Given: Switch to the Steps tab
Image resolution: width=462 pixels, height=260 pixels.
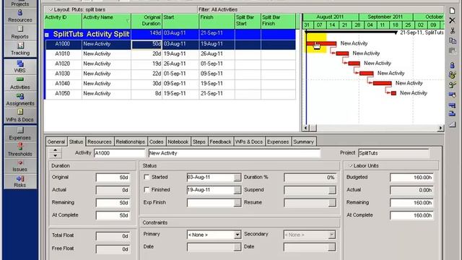Looking at the screenshot, I should pos(199,142).
